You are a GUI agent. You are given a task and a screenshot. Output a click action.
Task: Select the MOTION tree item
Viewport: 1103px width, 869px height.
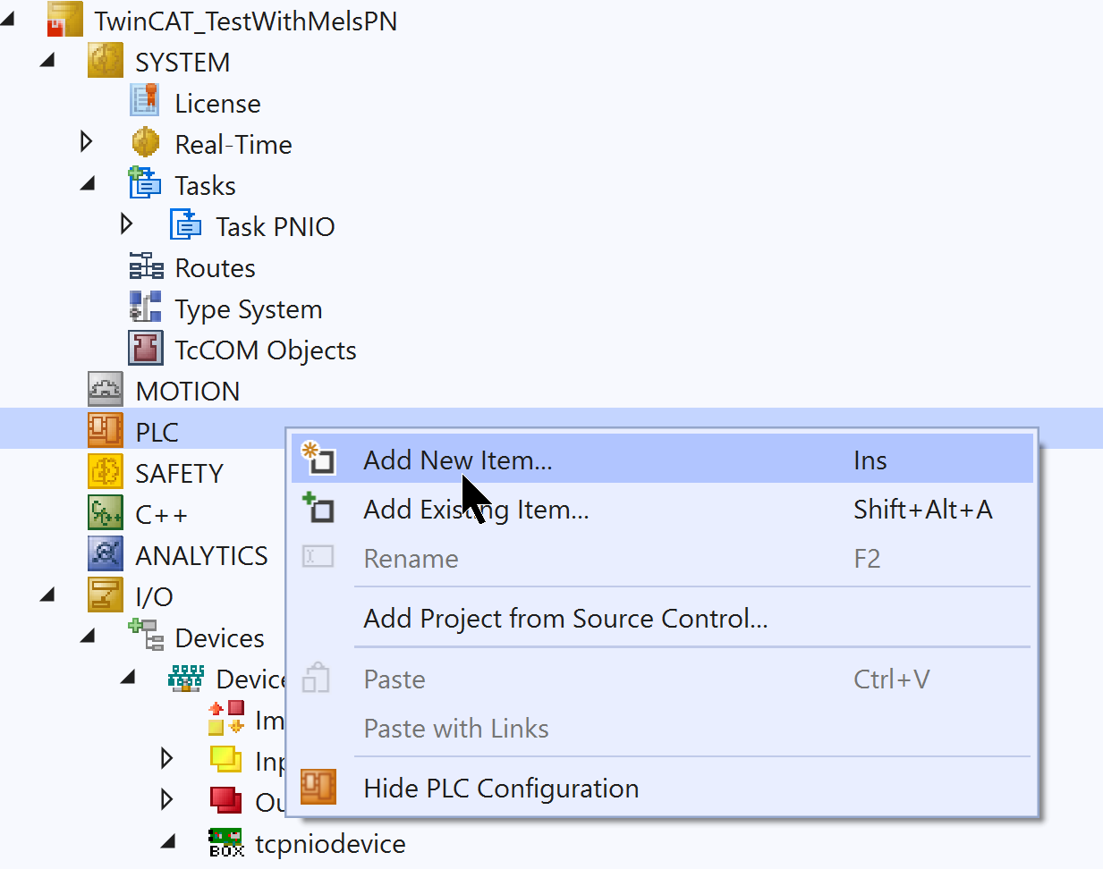click(x=188, y=391)
